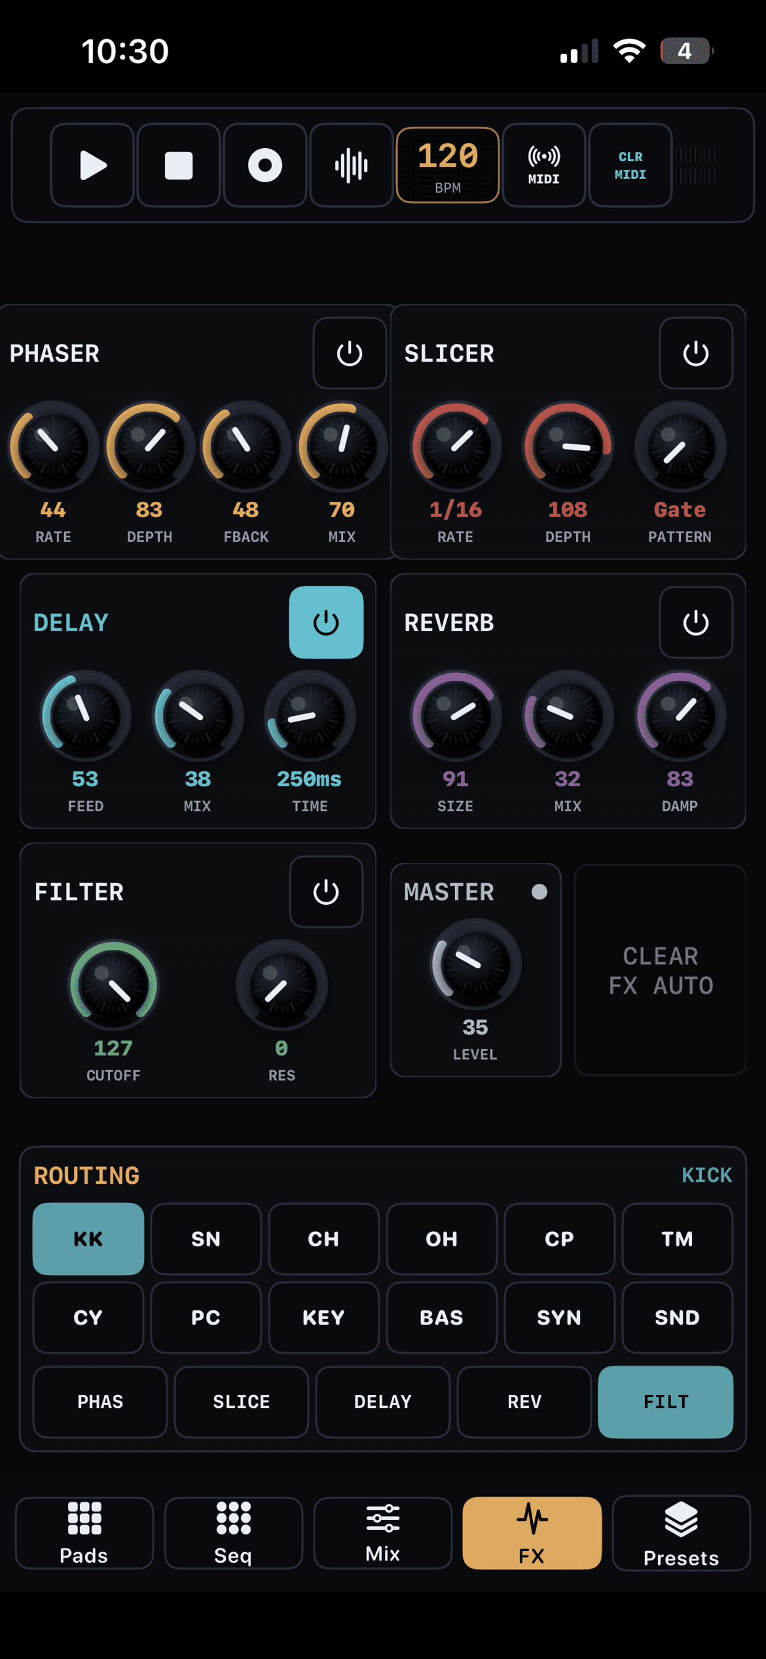Tap the CLR MIDI button
The image size is (766, 1659).
(630, 165)
